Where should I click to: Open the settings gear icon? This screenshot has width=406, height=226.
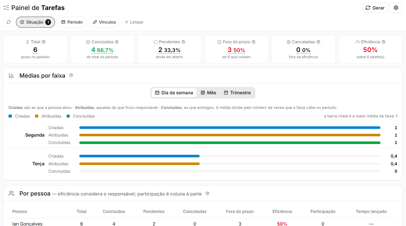coord(396,8)
